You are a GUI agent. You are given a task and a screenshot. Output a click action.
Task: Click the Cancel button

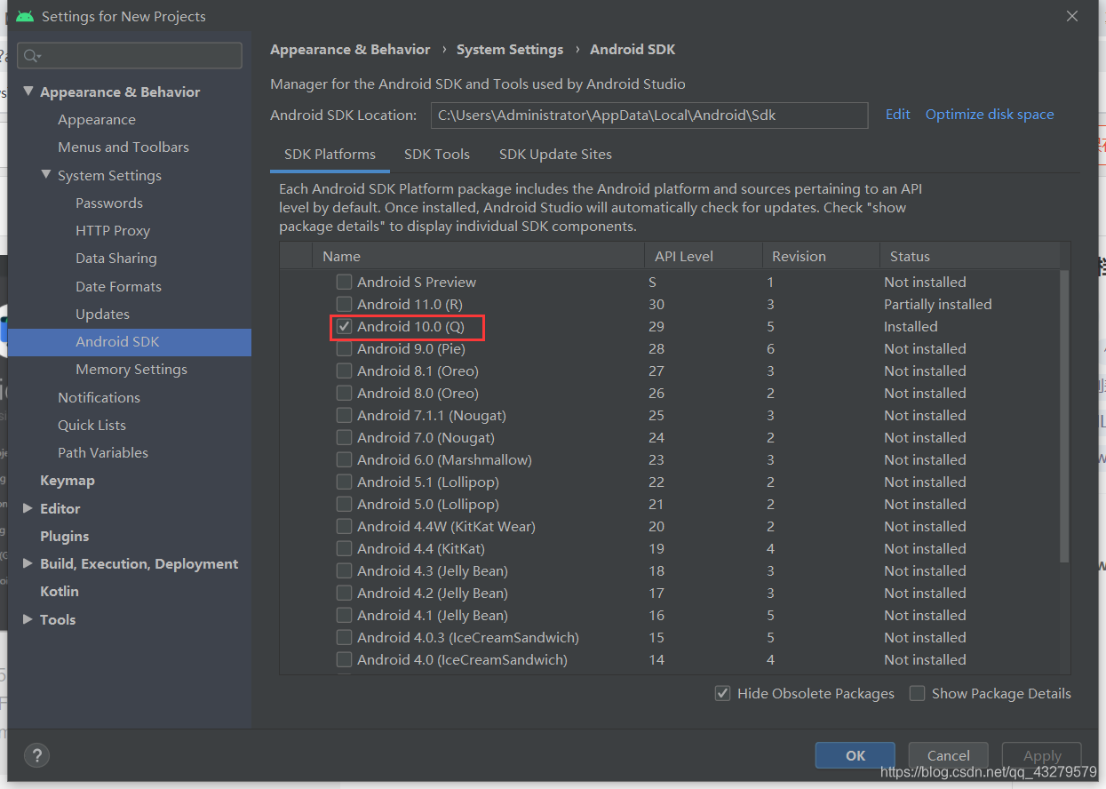tap(948, 755)
